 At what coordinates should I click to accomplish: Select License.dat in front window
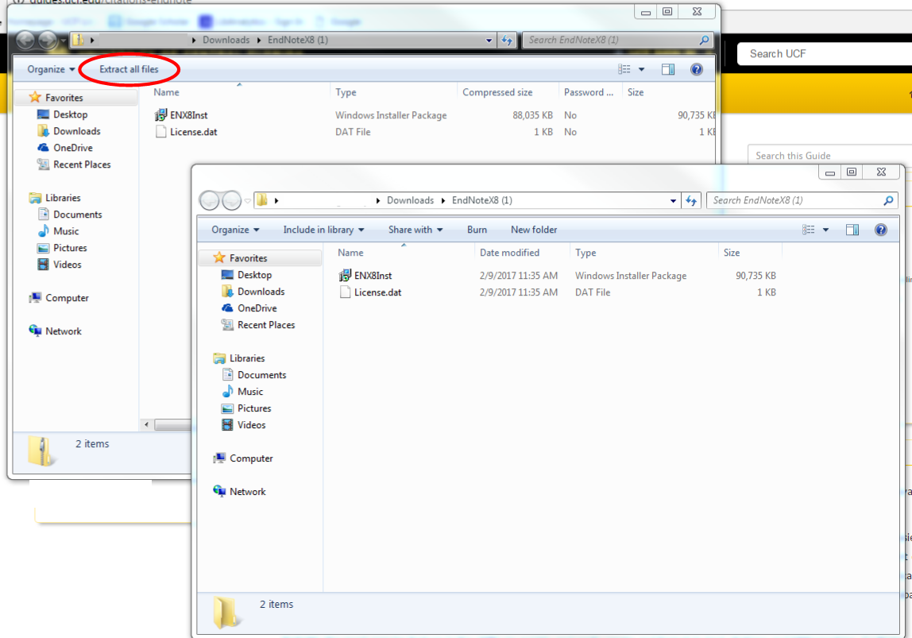tap(370, 292)
